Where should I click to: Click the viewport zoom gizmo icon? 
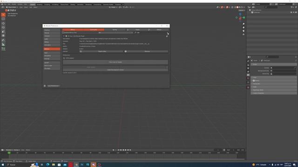tap(244, 24)
